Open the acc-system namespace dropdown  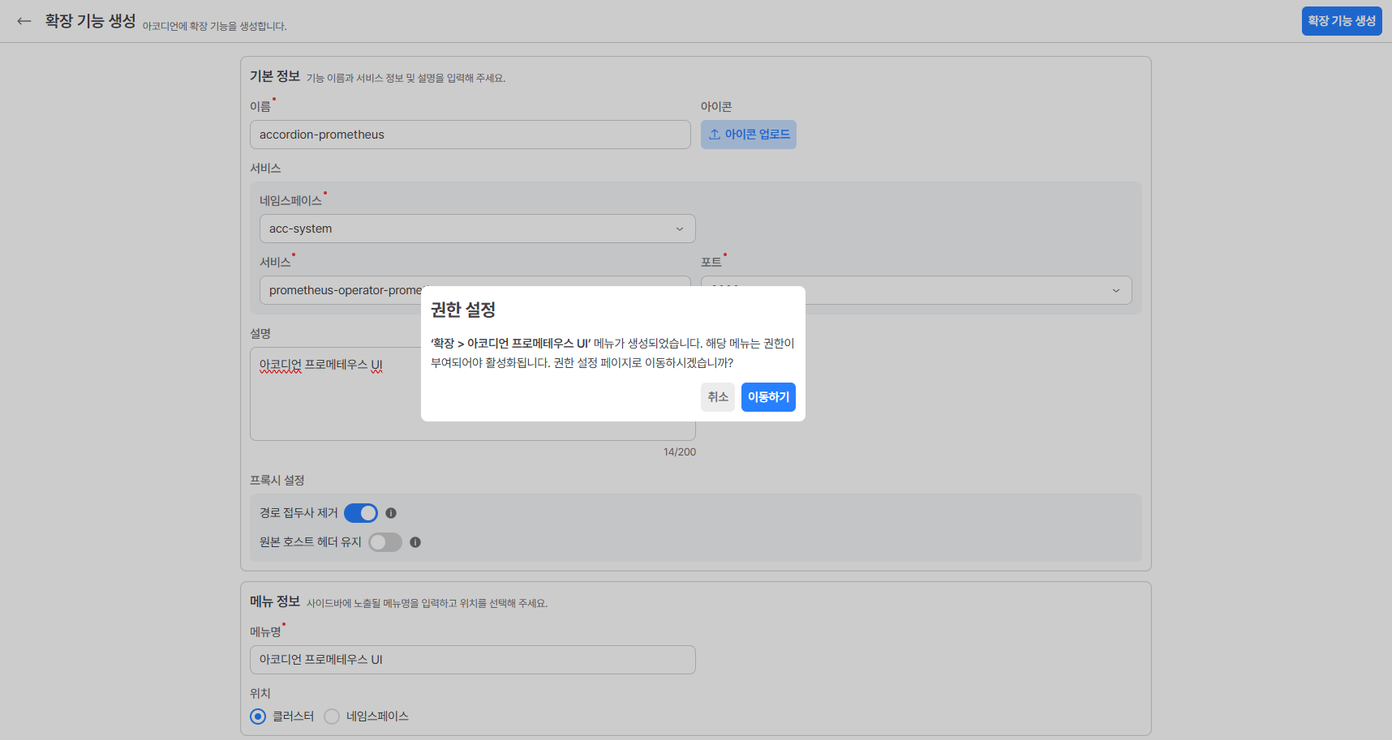click(478, 229)
